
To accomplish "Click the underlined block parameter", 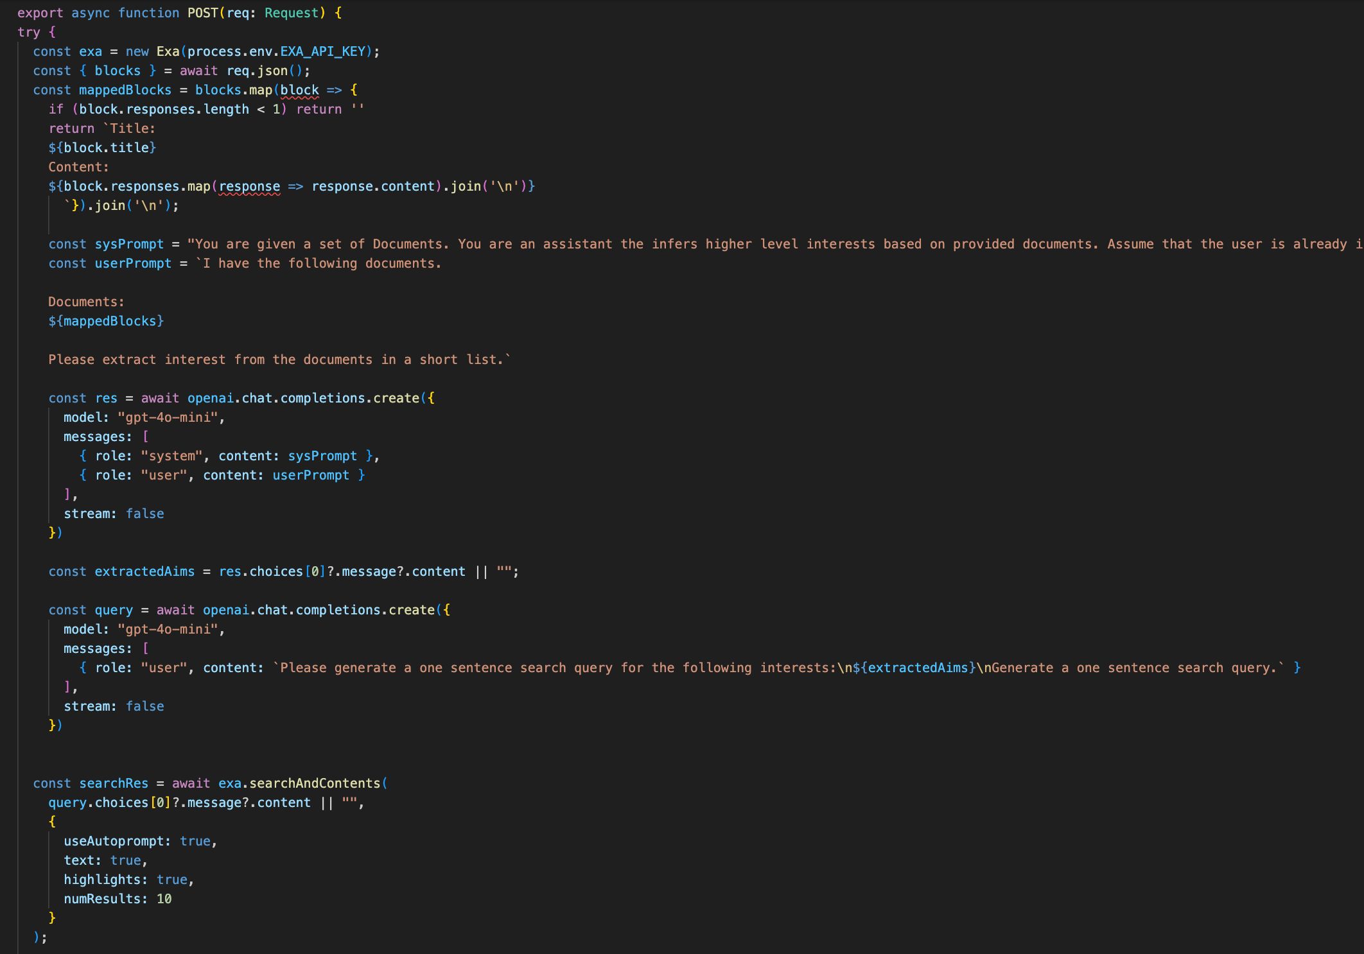I will click(x=299, y=90).
